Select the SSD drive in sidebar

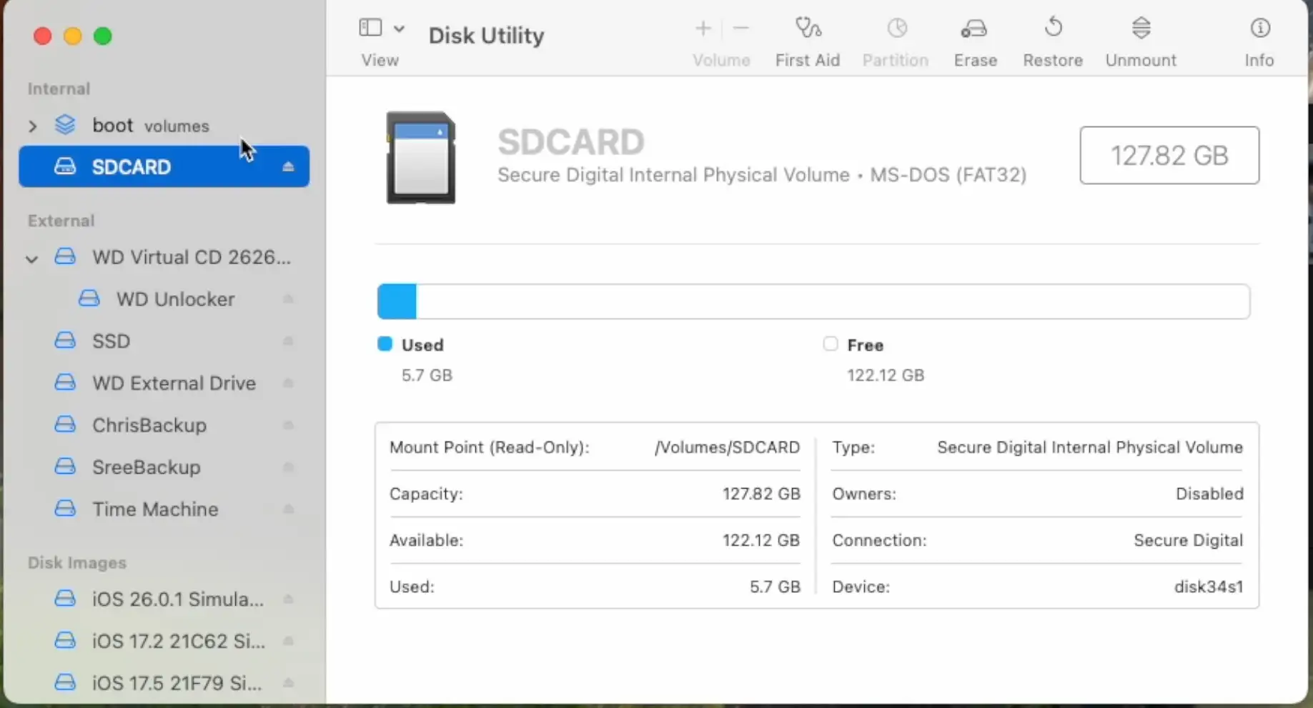(111, 341)
